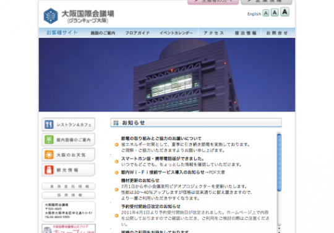
Task: Open レストラン&カフェ sidebar button
Action: point(69,125)
